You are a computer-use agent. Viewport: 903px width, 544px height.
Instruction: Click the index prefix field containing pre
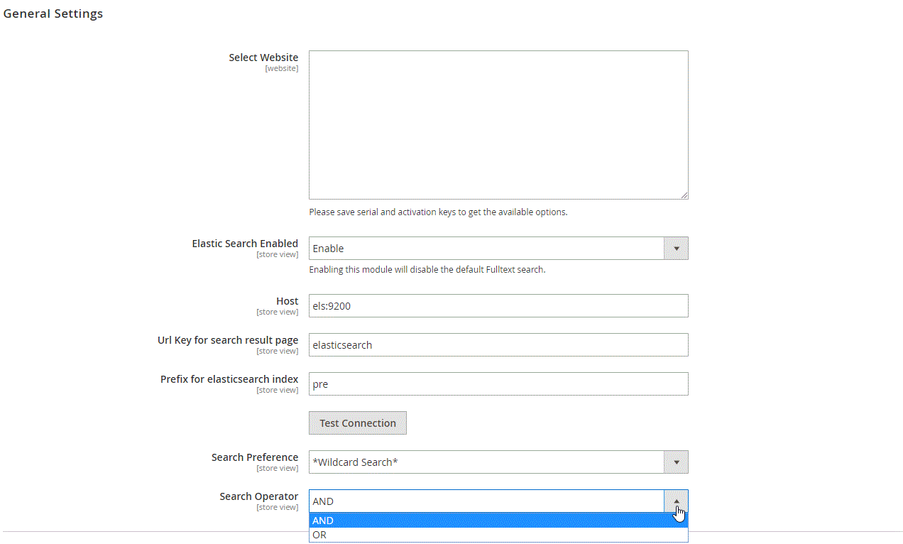point(498,384)
